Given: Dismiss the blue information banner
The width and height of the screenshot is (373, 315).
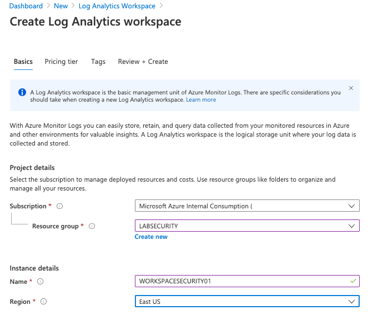Looking at the screenshot, I should pyautogui.click(x=351, y=88).
